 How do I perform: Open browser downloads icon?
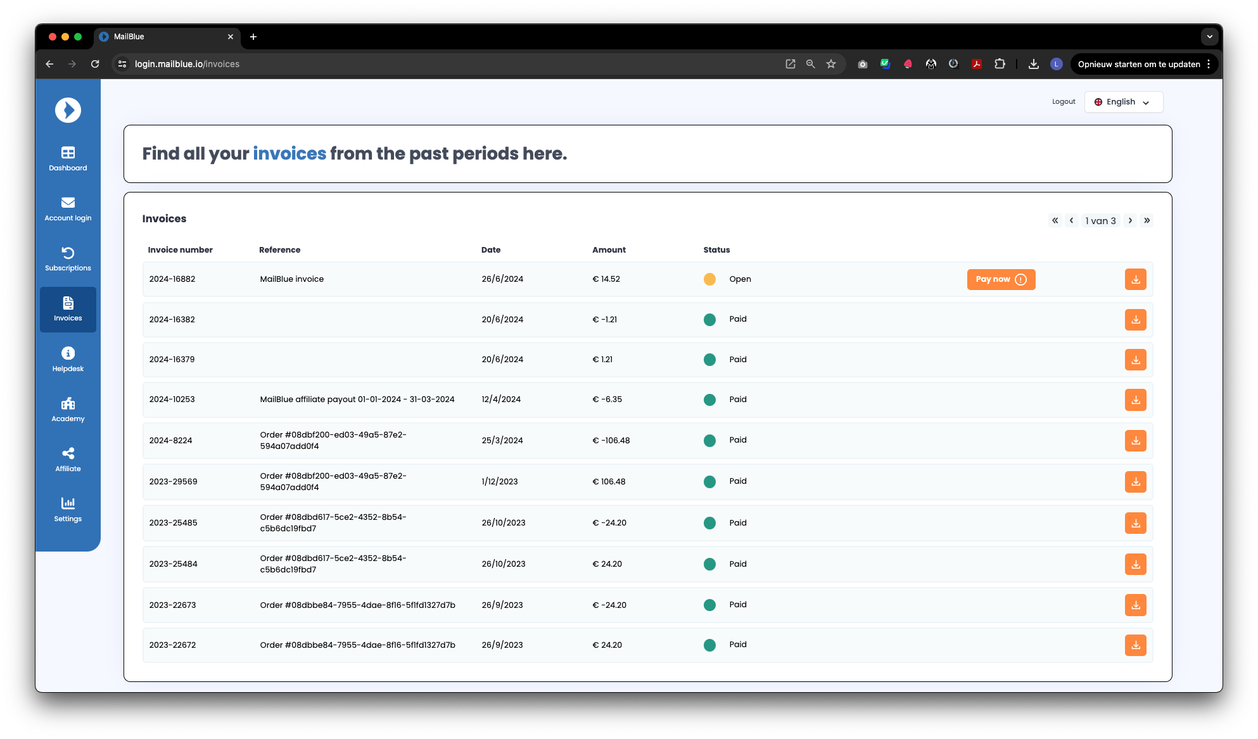click(x=1033, y=64)
